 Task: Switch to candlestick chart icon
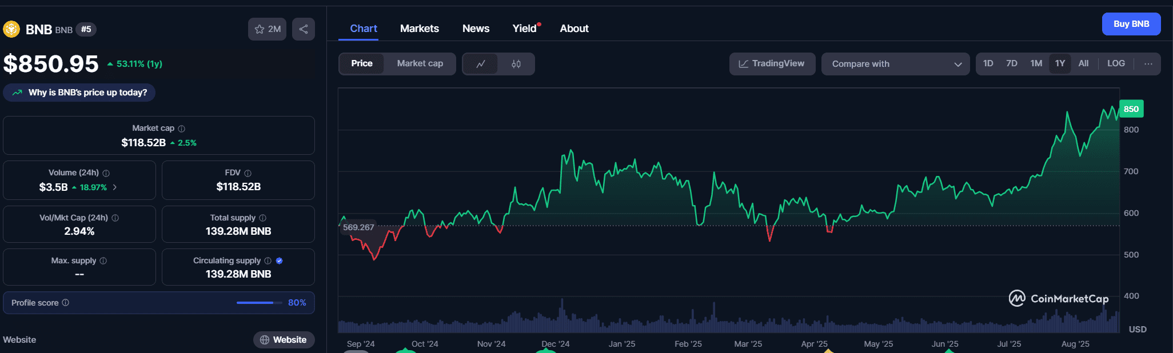pos(516,64)
